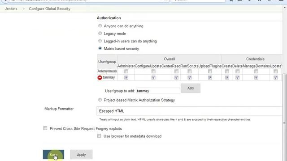Enable Use browser for metadata download

[x=99, y=136]
